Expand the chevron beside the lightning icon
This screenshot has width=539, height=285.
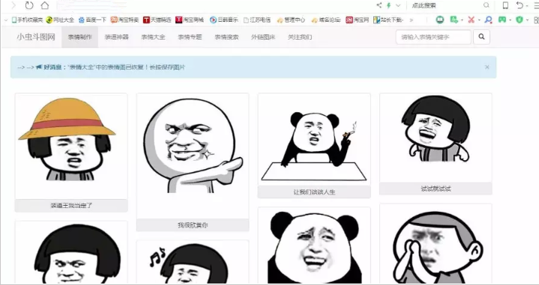tap(398, 5)
